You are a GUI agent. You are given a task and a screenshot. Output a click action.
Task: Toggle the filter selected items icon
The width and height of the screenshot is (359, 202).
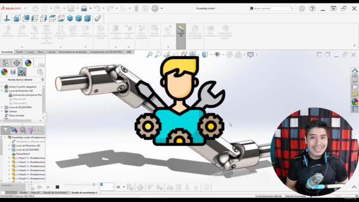pos(31,130)
